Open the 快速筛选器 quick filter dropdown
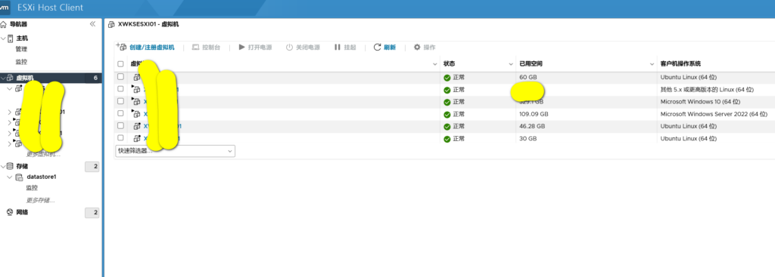The image size is (775, 277). [175, 151]
